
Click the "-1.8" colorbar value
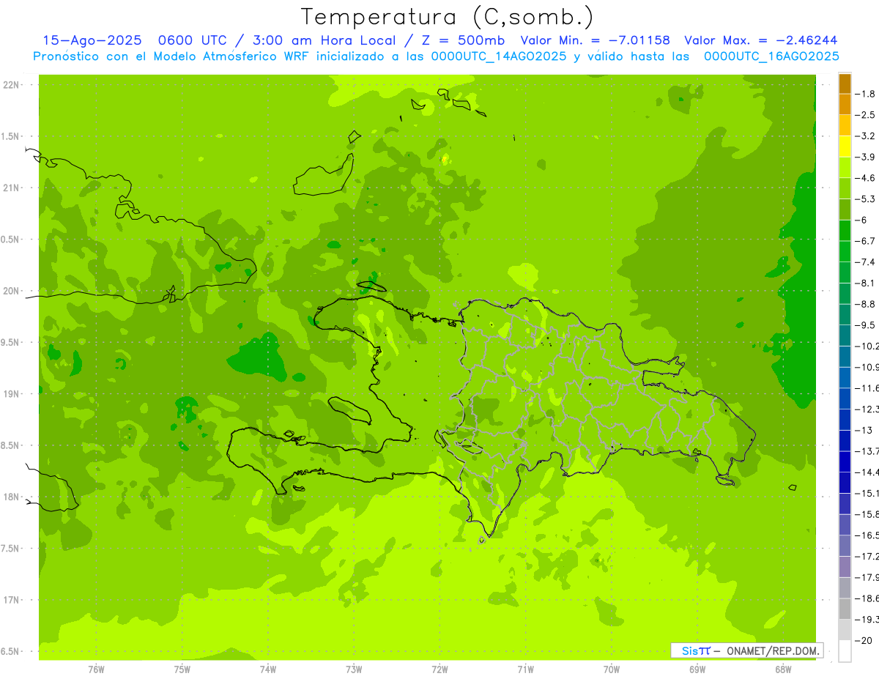pyautogui.click(x=865, y=94)
